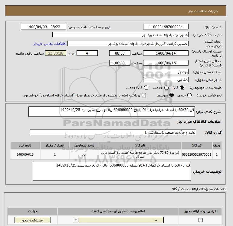
Task: Click the واحد شمارش column header
Action: pyautogui.click(x=84, y=145)
